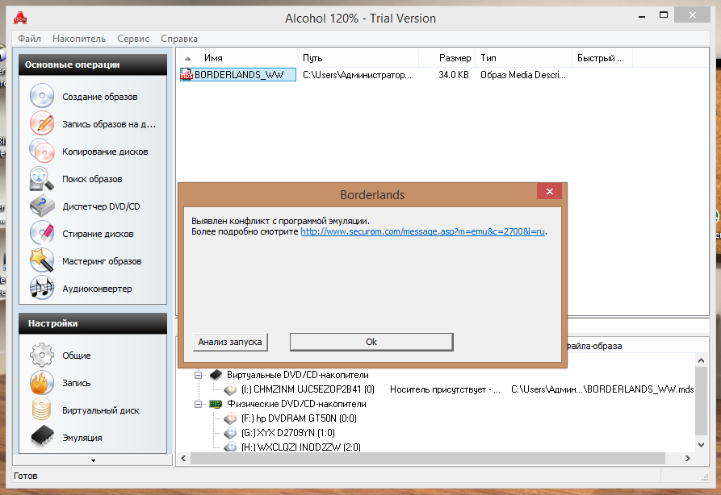Select the (H:) WXCLQZI INOD2ZW drive
This screenshot has height=495, width=721.
pyautogui.click(x=300, y=447)
